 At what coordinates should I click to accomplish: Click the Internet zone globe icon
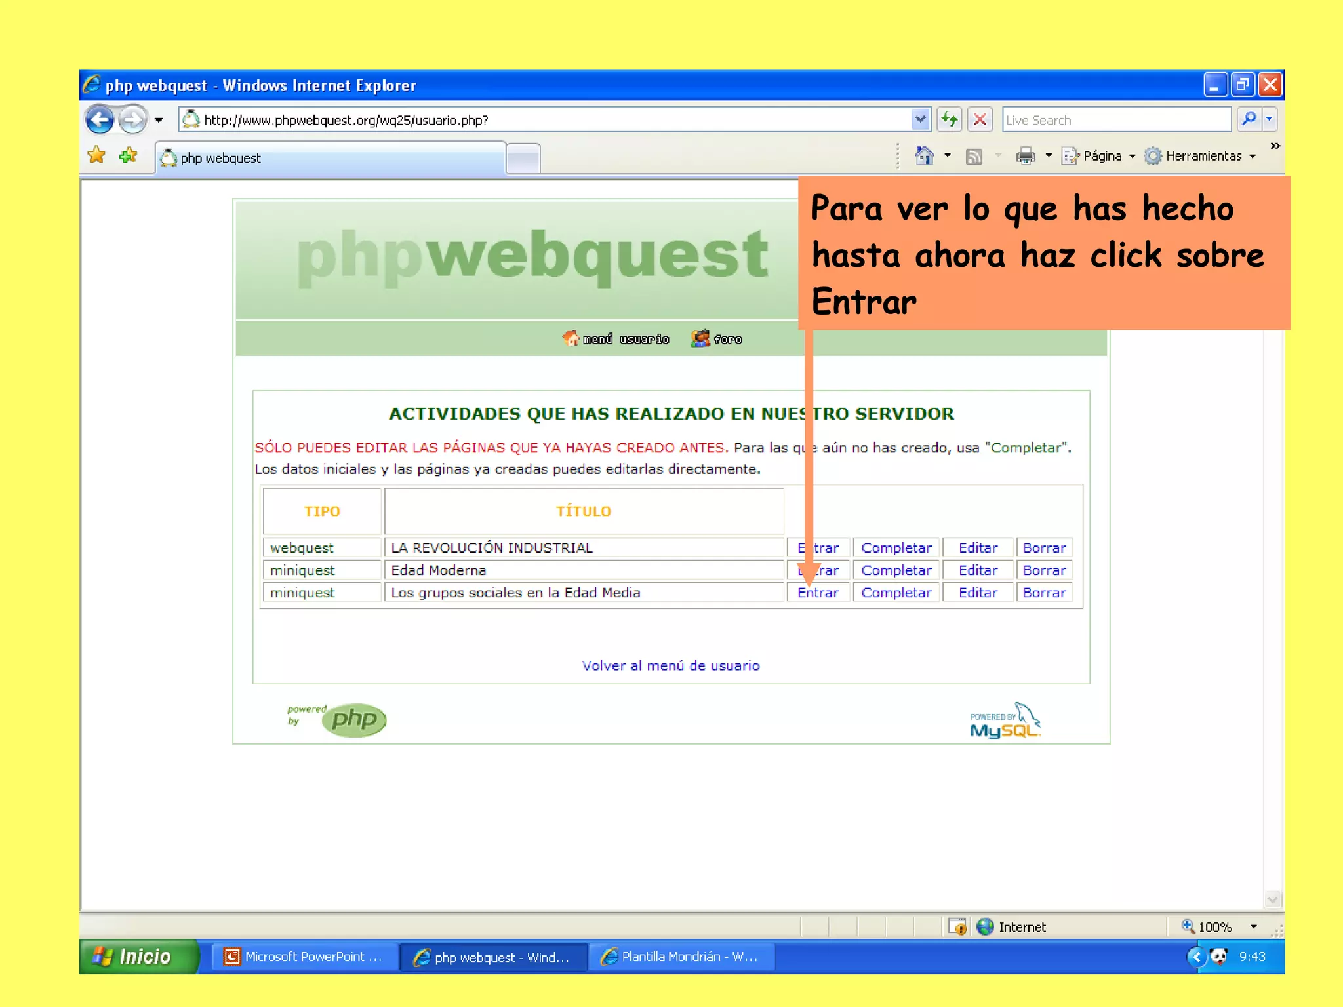coord(985,926)
